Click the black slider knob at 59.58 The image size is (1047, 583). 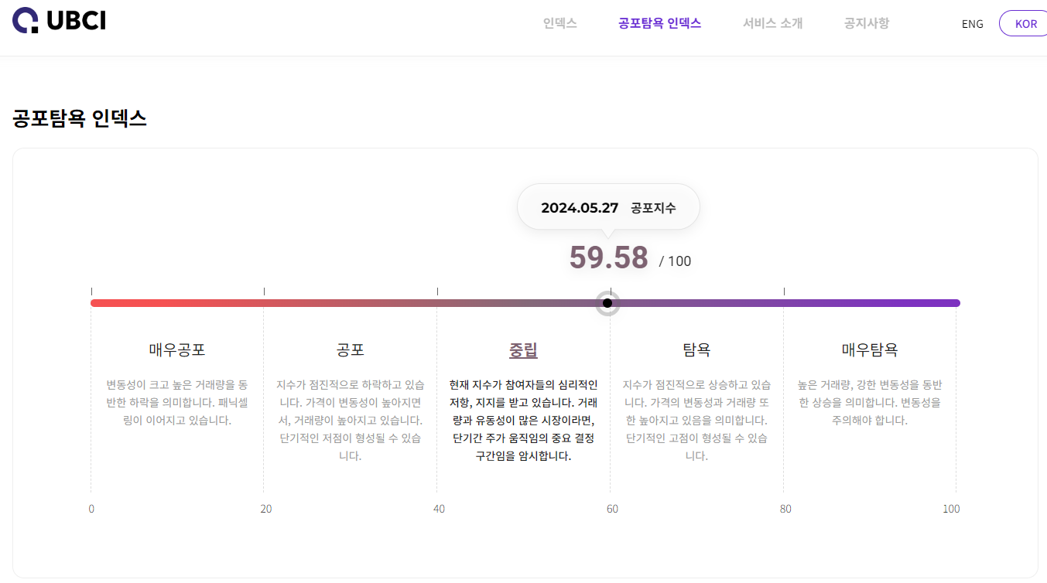click(x=607, y=303)
